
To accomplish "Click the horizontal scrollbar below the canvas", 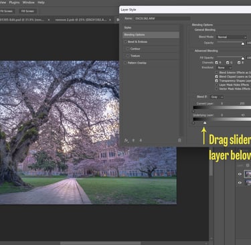I will point(100,243).
